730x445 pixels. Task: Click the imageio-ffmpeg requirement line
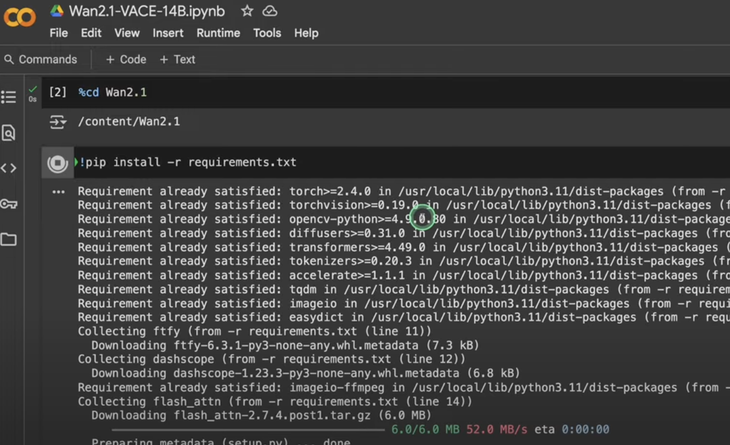(404, 387)
